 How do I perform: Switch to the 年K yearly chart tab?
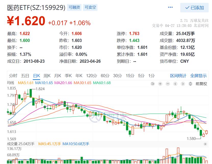coord(80,76)
